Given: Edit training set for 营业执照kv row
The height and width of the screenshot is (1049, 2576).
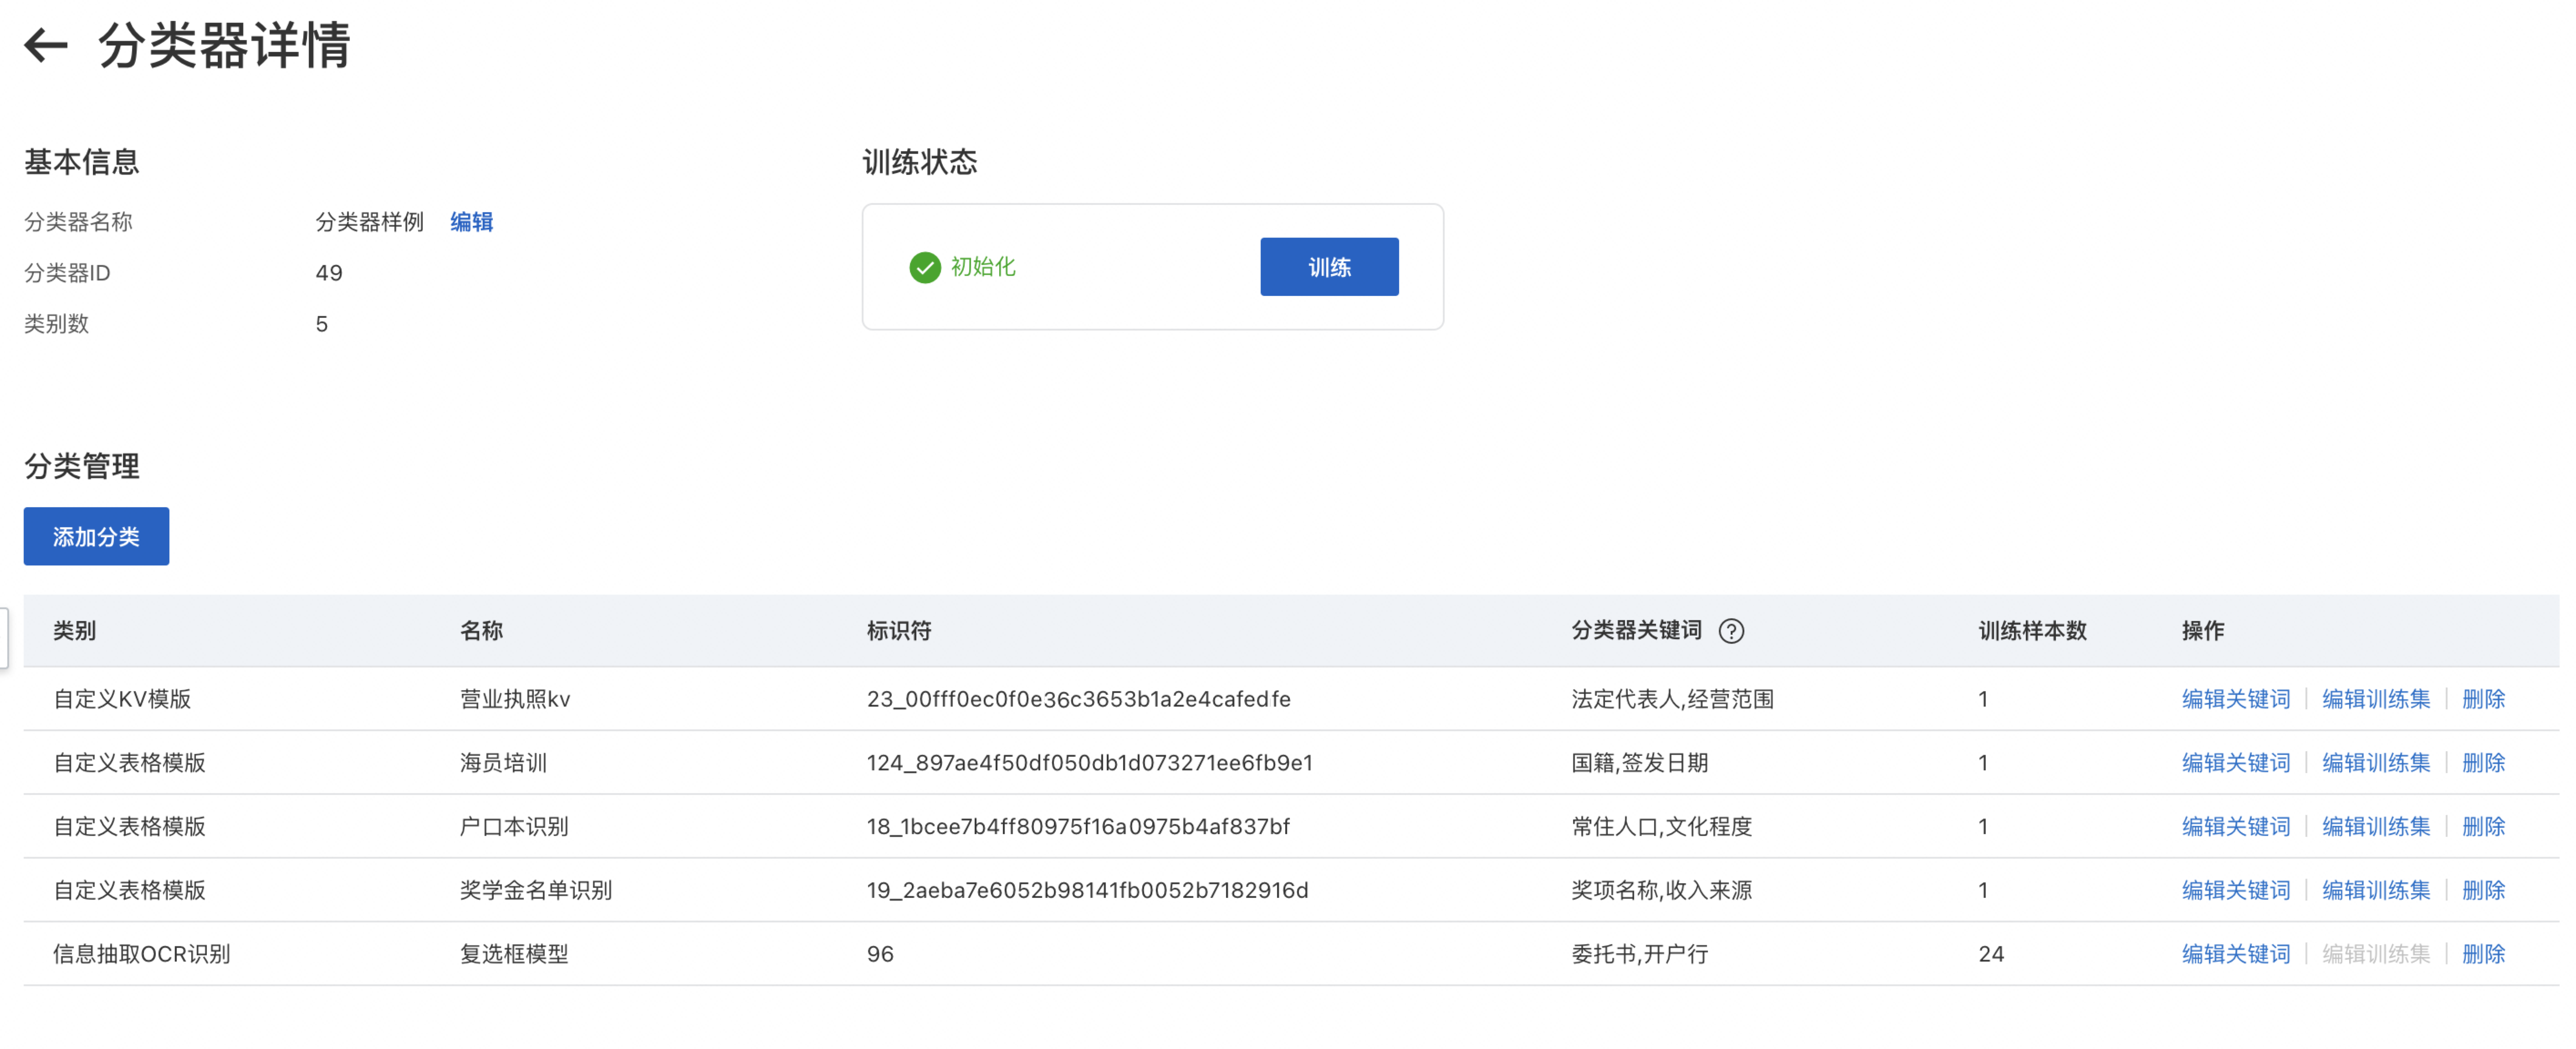Looking at the screenshot, I should point(2375,699).
